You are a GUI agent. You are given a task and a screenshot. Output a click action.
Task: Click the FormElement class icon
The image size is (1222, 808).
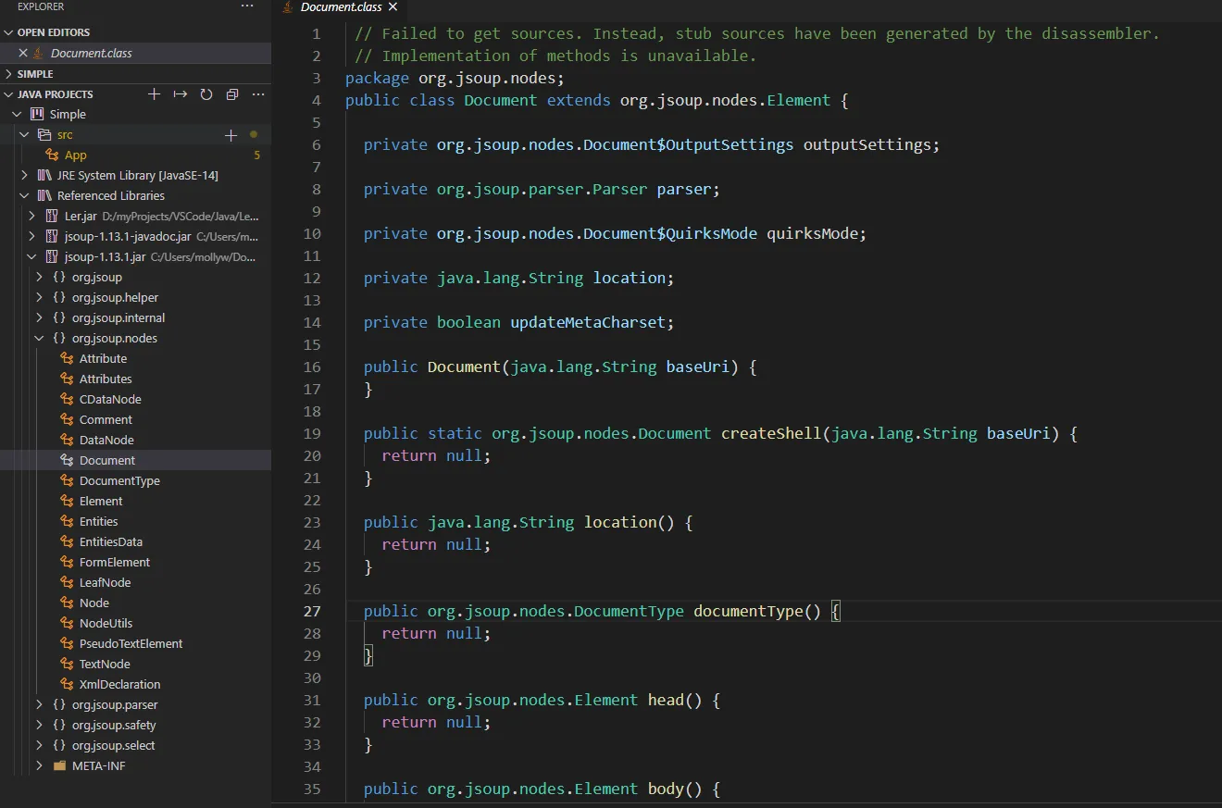click(67, 563)
